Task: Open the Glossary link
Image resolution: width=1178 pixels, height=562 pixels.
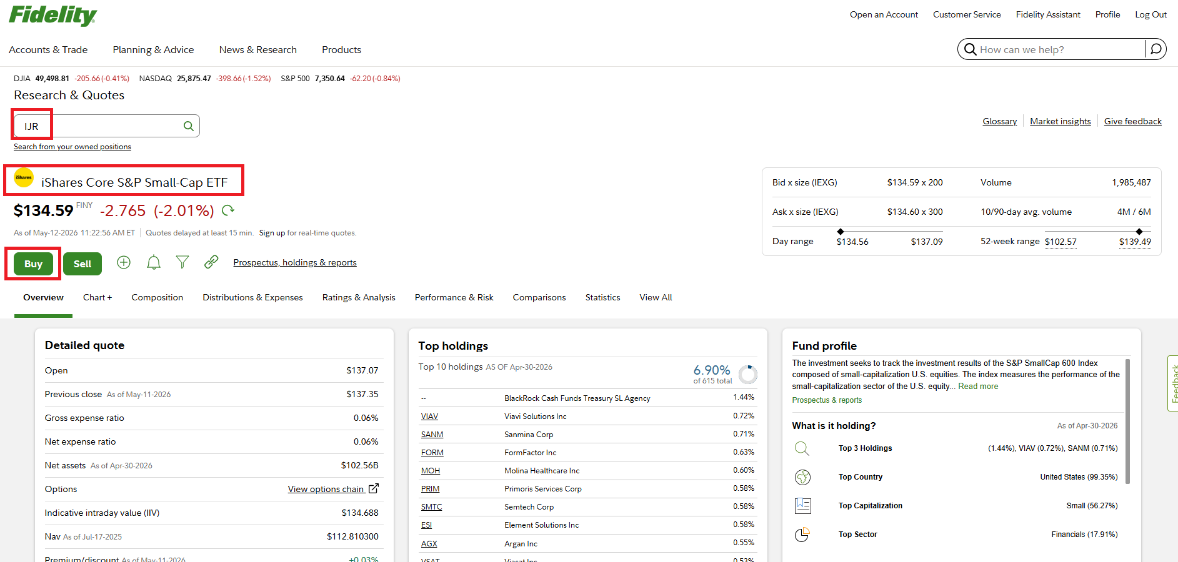Action: (999, 121)
